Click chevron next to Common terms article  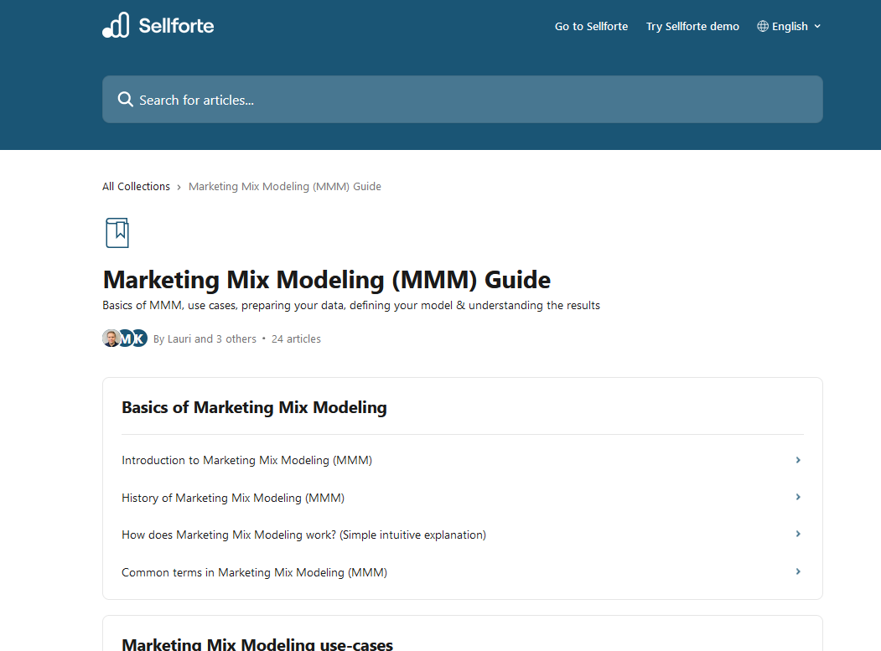tap(798, 571)
